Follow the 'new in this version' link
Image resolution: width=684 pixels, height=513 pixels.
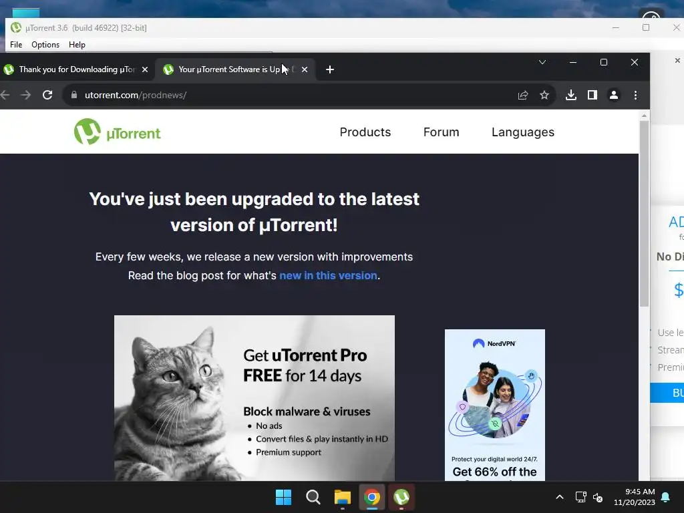(328, 276)
